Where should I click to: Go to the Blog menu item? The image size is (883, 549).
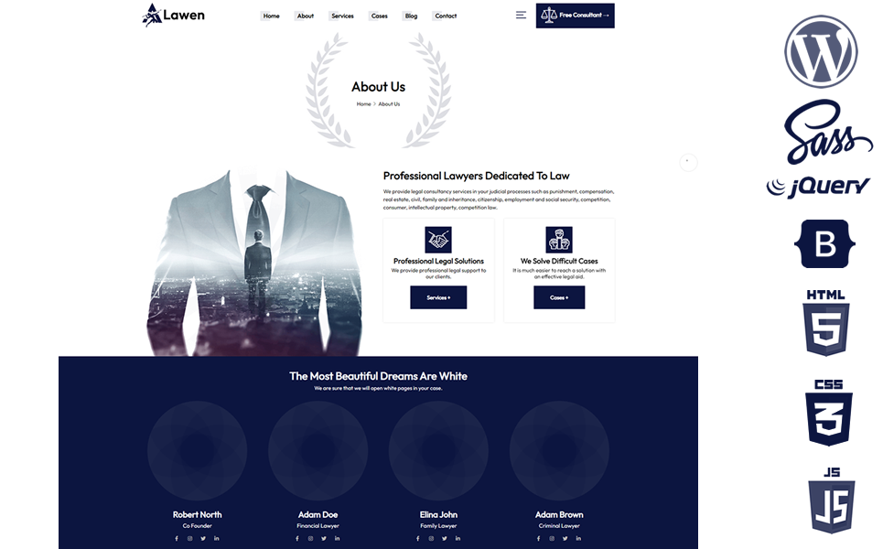(x=411, y=16)
